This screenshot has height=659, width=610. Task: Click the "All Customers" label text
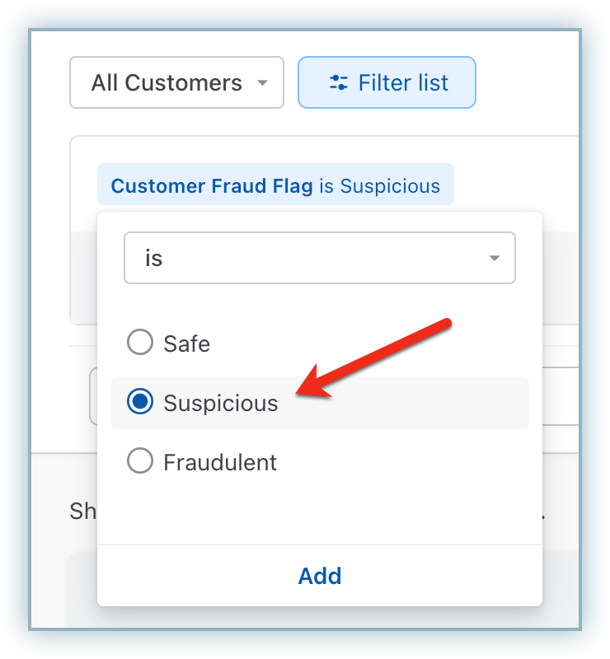click(167, 82)
